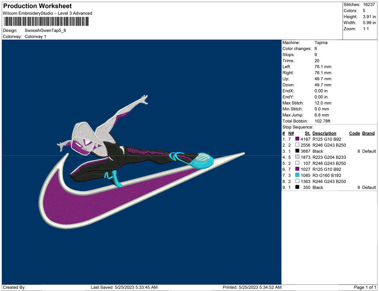Click the 'Printed: 5/25/2023 5:34:52 AM' text
Image resolution: width=379 pixels, height=291 pixels.
[x=252, y=287]
